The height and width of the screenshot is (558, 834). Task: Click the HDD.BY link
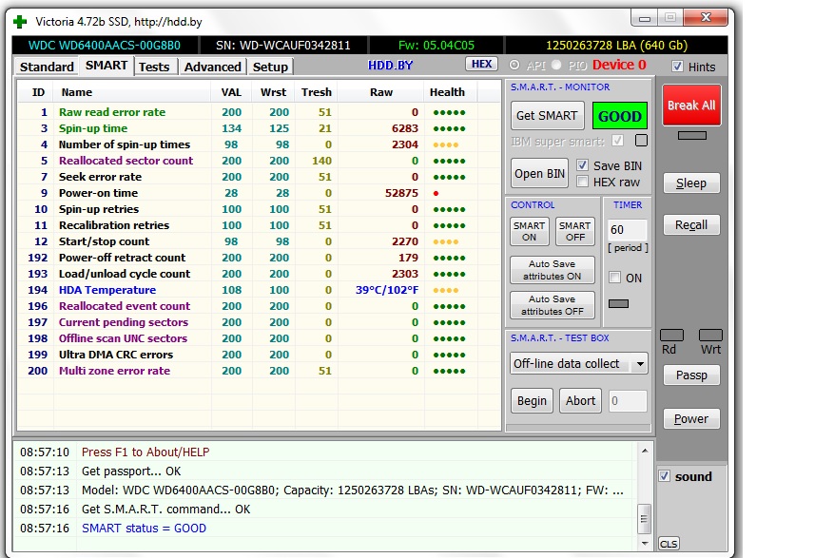coord(391,66)
